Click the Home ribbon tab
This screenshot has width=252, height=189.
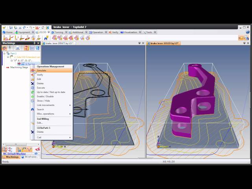pyautogui.click(x=8, y=32)
